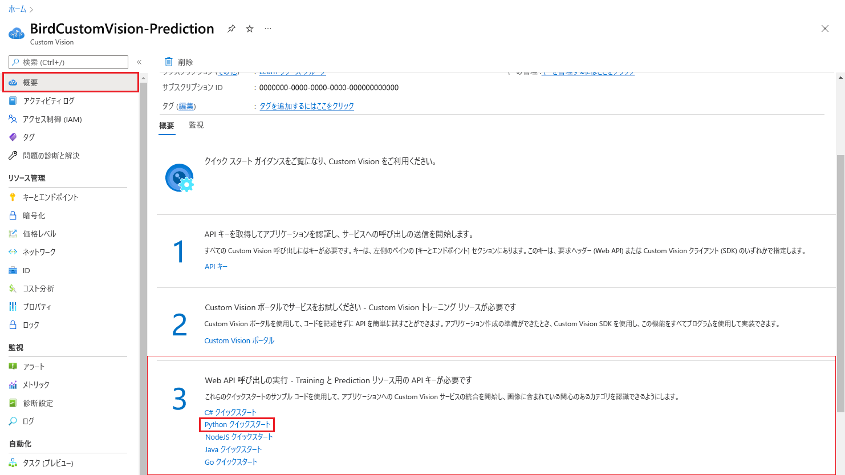Screen dimensions: 845x475
Task: Focus the 検索 (Ctrl+/) search box
Action: [68, 62]
